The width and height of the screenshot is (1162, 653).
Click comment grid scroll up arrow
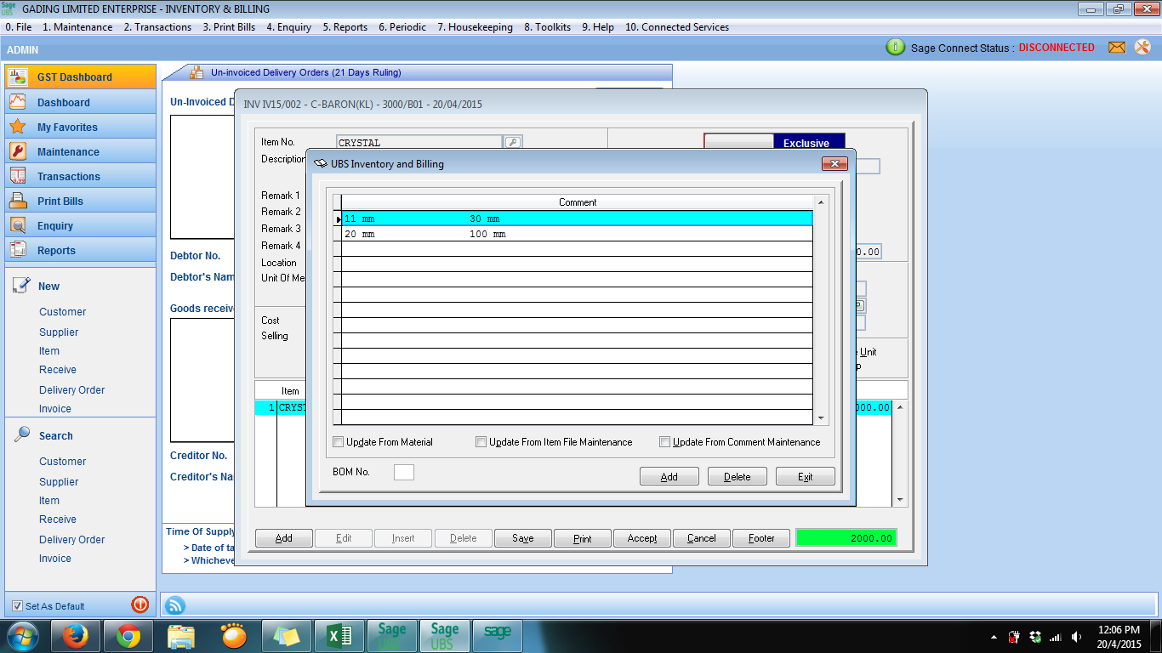[x=821, y=202]
